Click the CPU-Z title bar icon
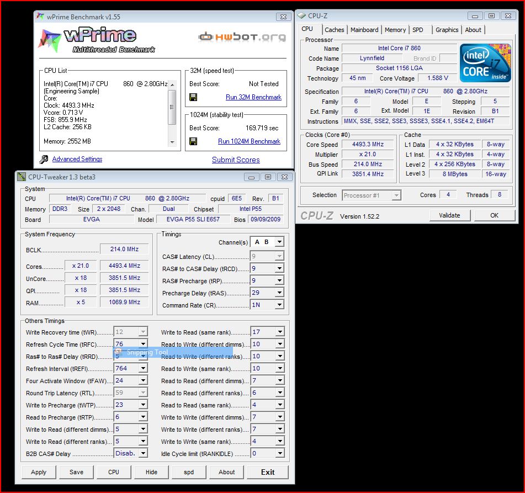This screenshot has height=493, width=525. (x=301, y=15)
